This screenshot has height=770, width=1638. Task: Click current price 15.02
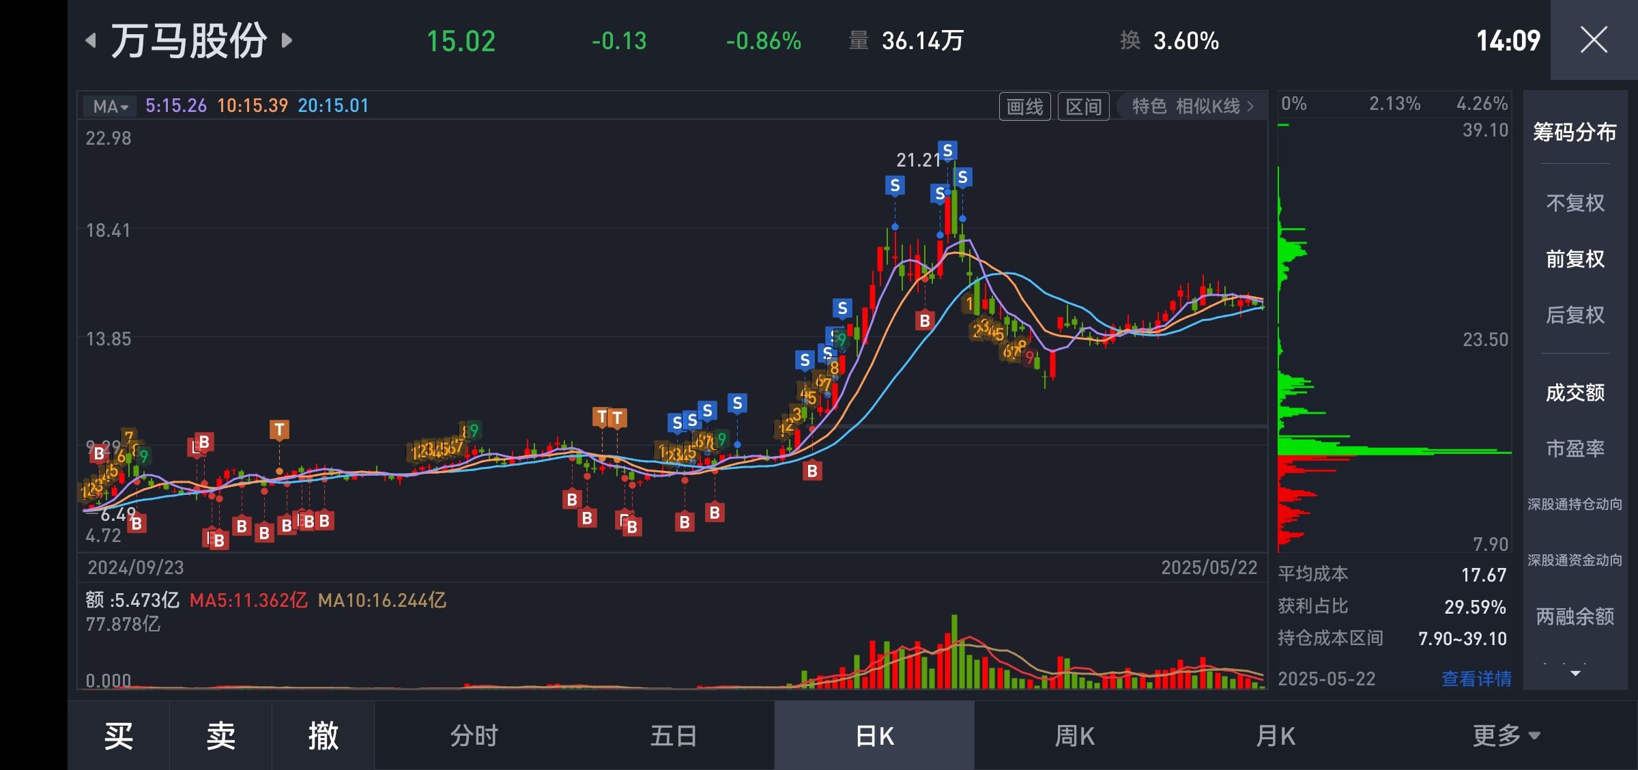461,41
